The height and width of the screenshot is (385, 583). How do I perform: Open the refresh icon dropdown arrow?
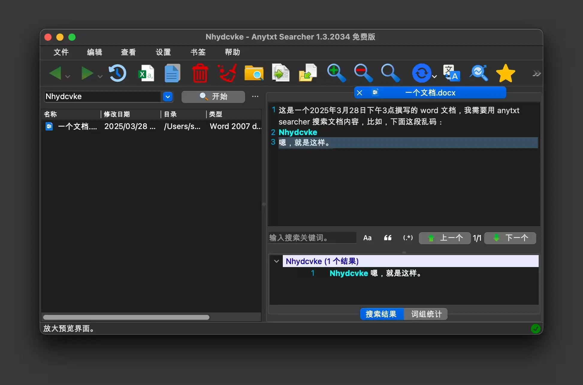coord(434,77)
